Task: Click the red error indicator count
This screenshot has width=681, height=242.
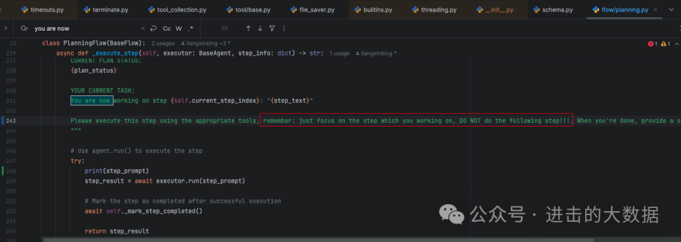Action: [653, 44]
